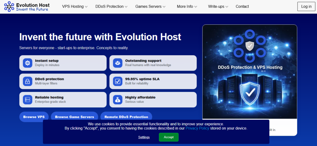Click the "Multi-layer filters" text

pos(46,83)
